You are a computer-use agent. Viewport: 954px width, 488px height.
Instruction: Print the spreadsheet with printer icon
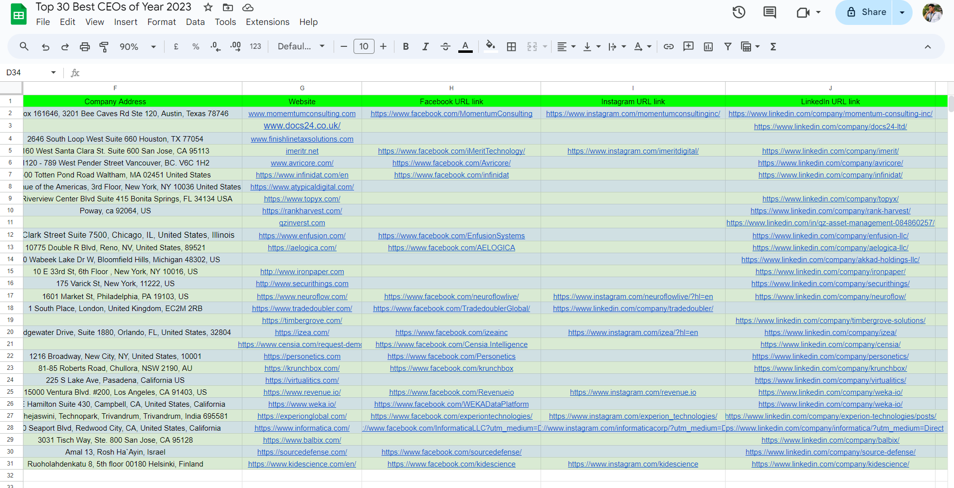[85, 47]
